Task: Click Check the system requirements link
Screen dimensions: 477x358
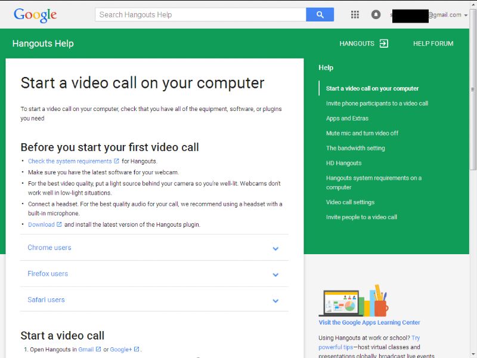Action: coord(70,161)
